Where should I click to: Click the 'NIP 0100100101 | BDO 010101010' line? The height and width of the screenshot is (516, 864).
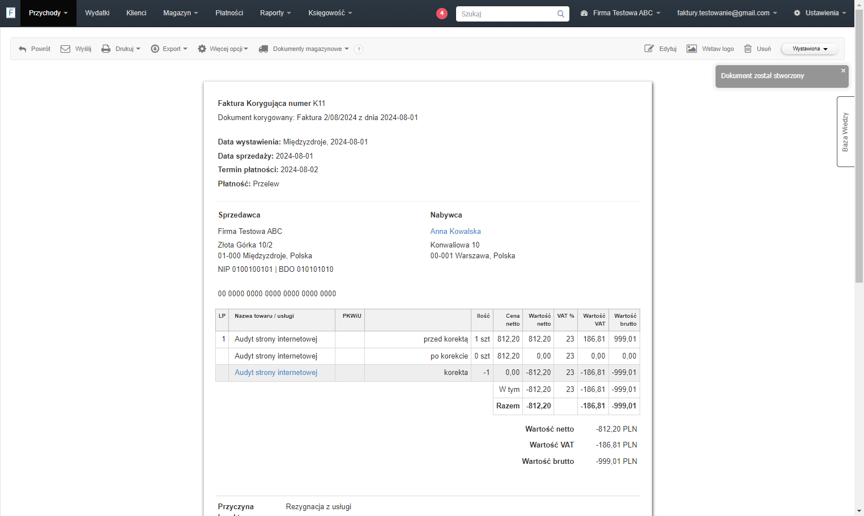pos(276,270)
